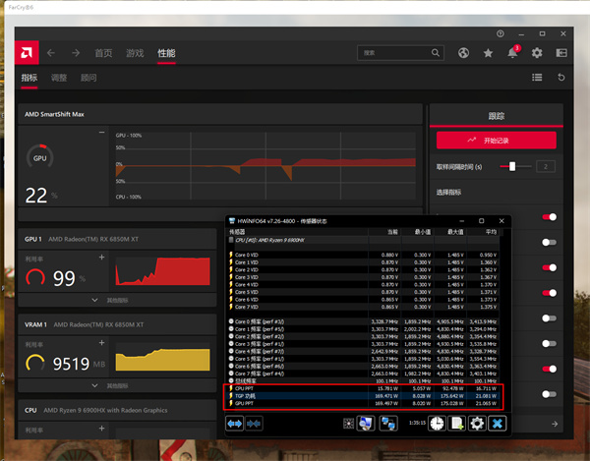Add metric with GPU 1 plus button
The image size is (590, 461).
(x=101, y=258)
